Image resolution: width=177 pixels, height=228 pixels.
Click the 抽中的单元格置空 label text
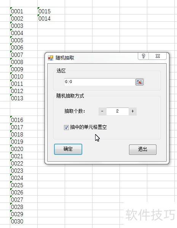point(88,127)
